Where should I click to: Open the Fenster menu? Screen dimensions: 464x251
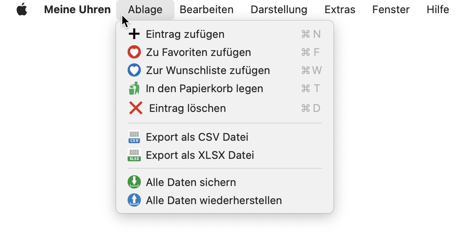391,9
